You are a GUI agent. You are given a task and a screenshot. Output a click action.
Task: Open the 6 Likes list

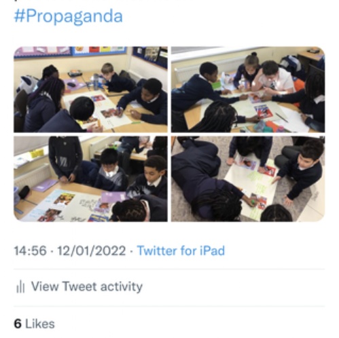click(x=34, y=324)
